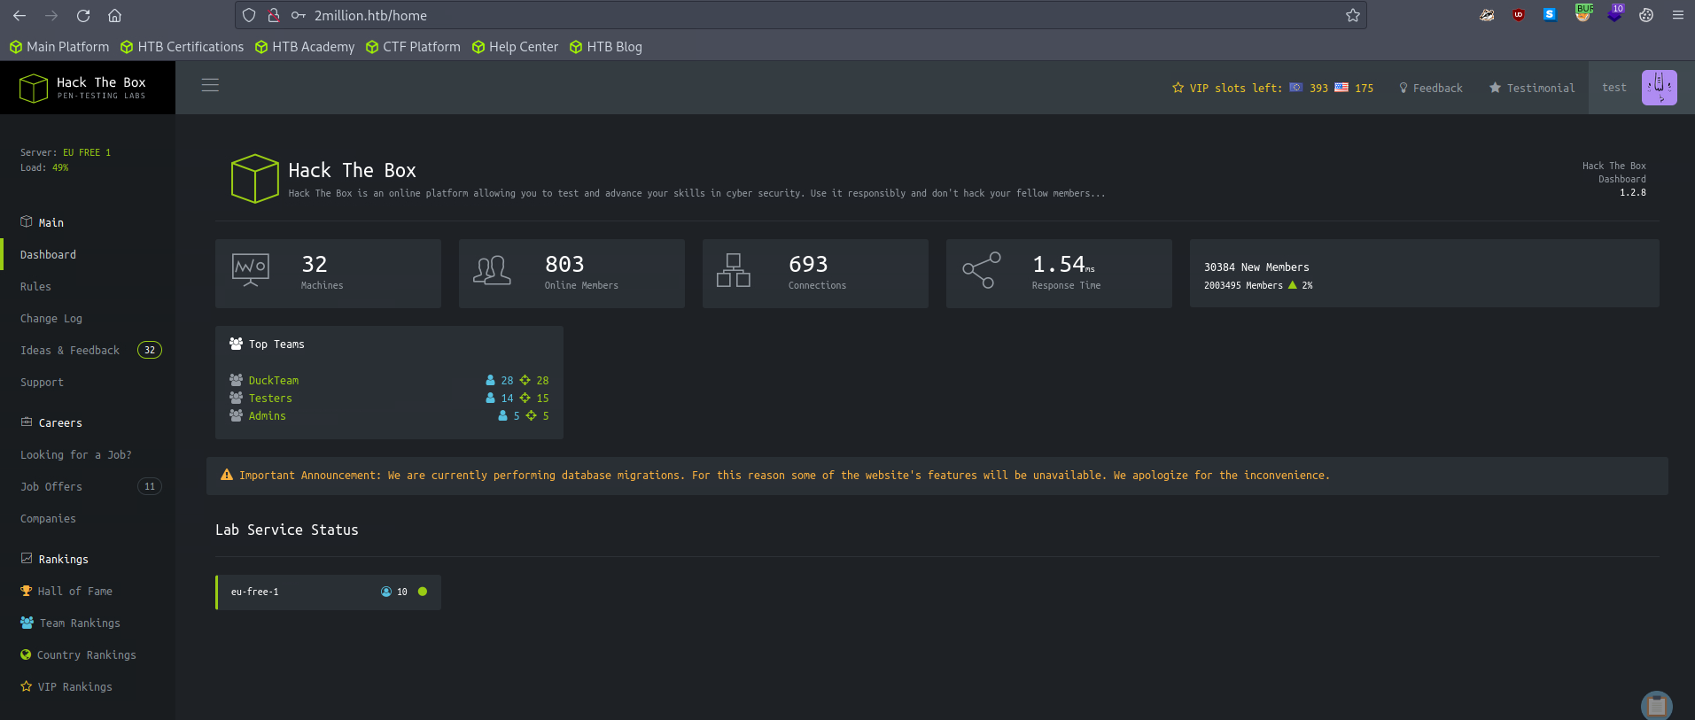1695x720 pixels.
Task: Open Ideas & Feedback in the sidebar
Action: [x=70, y=350]
